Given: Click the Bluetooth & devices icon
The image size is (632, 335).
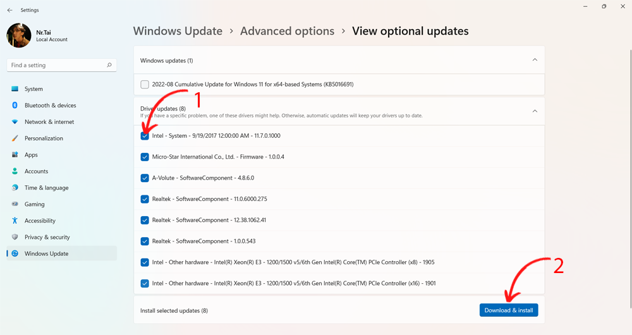Looking at the screenshot, I should [x=15, y=105].
